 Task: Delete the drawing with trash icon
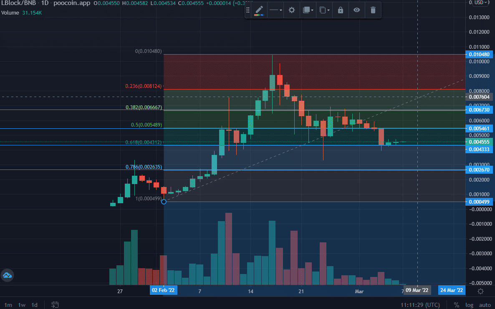pos(373,10)
